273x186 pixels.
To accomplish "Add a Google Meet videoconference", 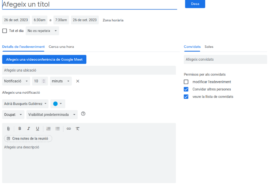I will point(44,59).
